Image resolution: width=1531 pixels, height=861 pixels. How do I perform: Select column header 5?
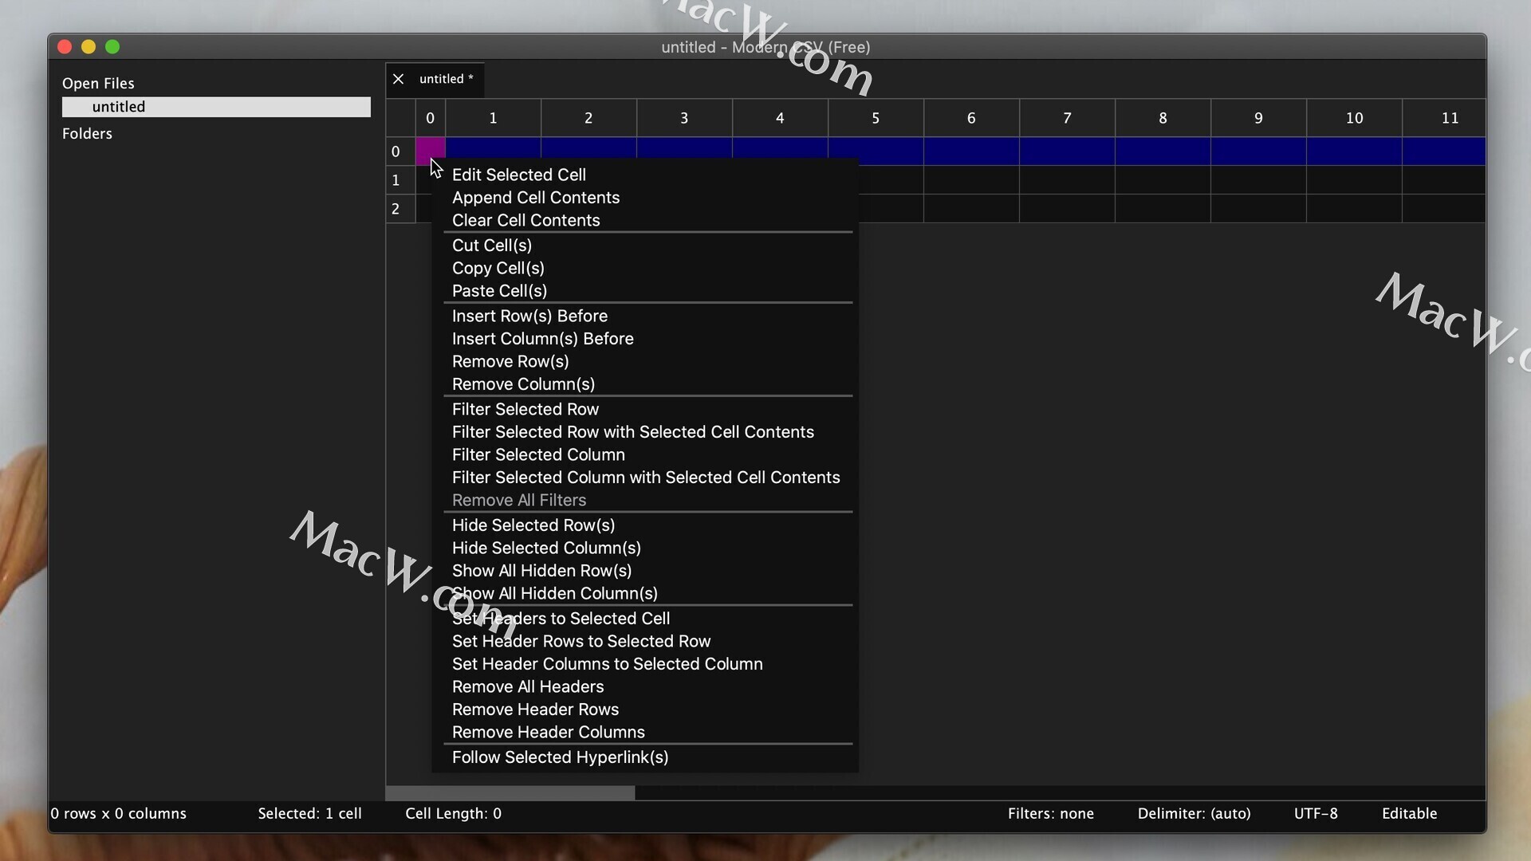click(x=876, y=118)
